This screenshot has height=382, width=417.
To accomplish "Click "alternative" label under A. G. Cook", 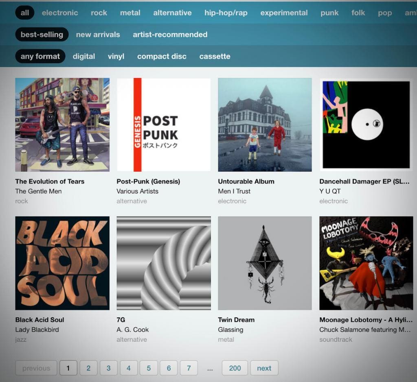I will pyautogui.click(x=132, y=340).
